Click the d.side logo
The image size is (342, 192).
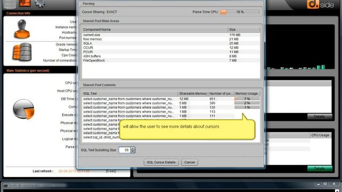tap(320, 4)
